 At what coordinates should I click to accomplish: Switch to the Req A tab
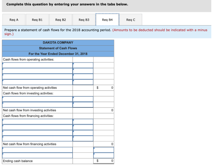(14, 19)
